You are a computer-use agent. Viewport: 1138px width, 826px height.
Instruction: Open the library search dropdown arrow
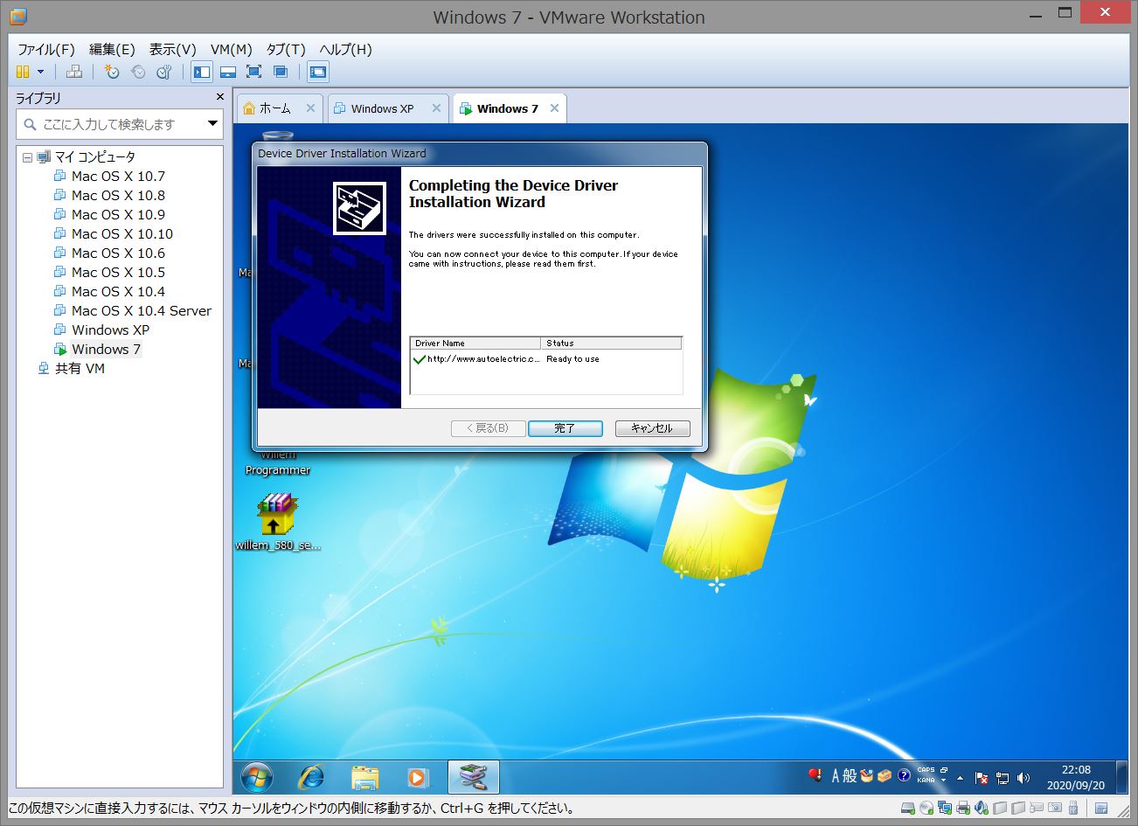coord(212,124)
